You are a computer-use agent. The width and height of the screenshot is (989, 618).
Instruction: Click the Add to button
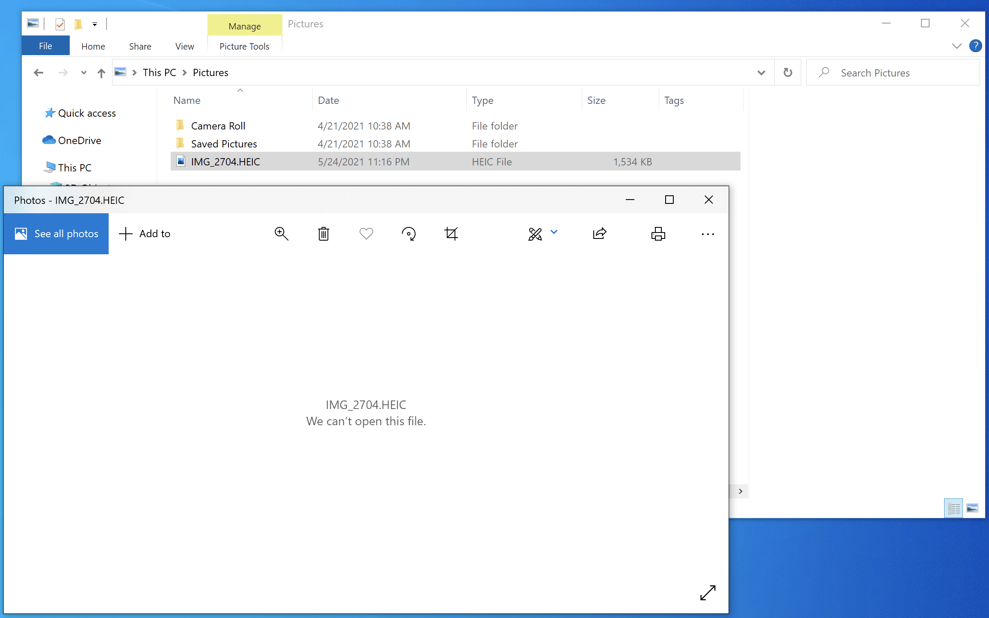145,234
